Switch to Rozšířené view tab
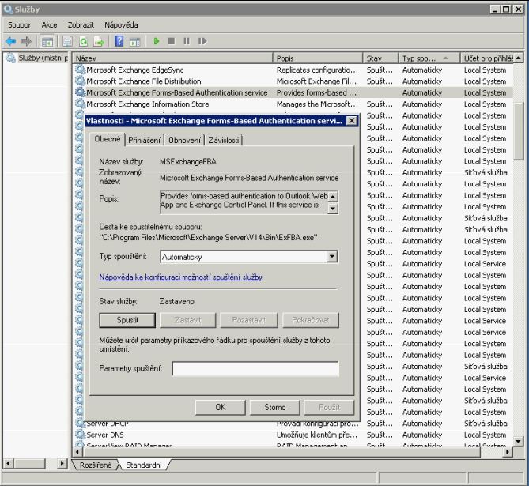 (96, 465)
